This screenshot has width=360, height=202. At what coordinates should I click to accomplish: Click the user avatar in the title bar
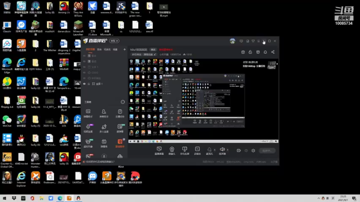232,41
